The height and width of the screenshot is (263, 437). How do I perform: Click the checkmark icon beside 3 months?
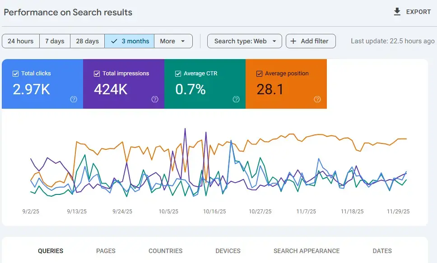(x=114, y=41)
